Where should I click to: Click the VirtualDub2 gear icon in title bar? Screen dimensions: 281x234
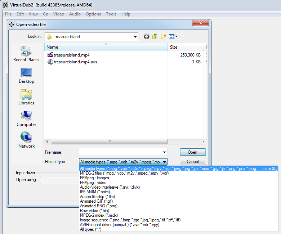coord(5,5)
